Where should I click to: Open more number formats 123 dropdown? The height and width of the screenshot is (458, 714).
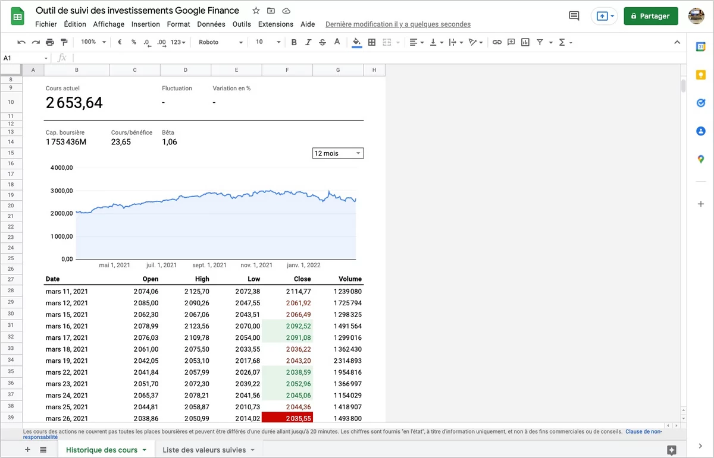[x=178, y=42]
